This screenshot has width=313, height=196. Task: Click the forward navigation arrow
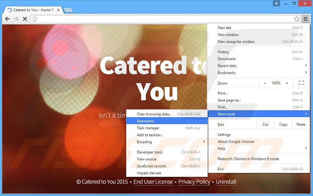(x=16, y=19)
